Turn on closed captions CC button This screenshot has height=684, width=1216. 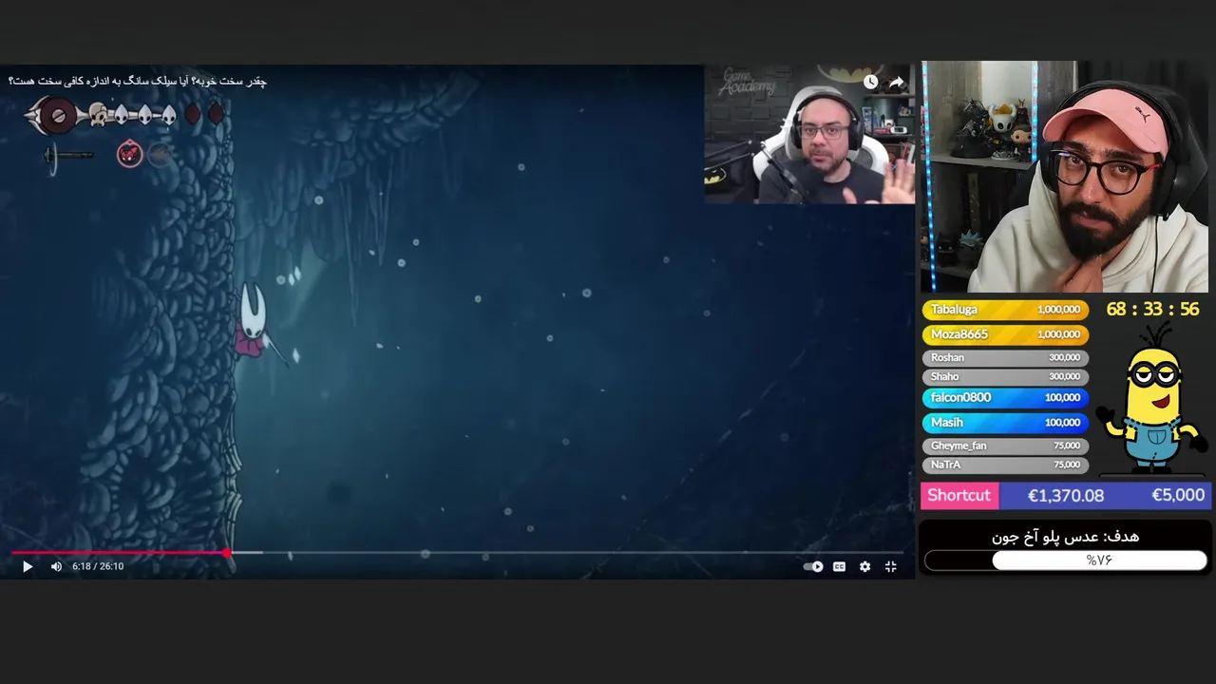click(839, 566)
